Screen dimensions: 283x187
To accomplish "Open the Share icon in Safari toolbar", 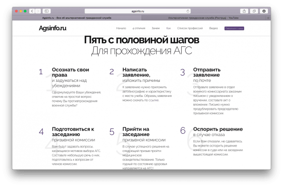I will point(244,11).
